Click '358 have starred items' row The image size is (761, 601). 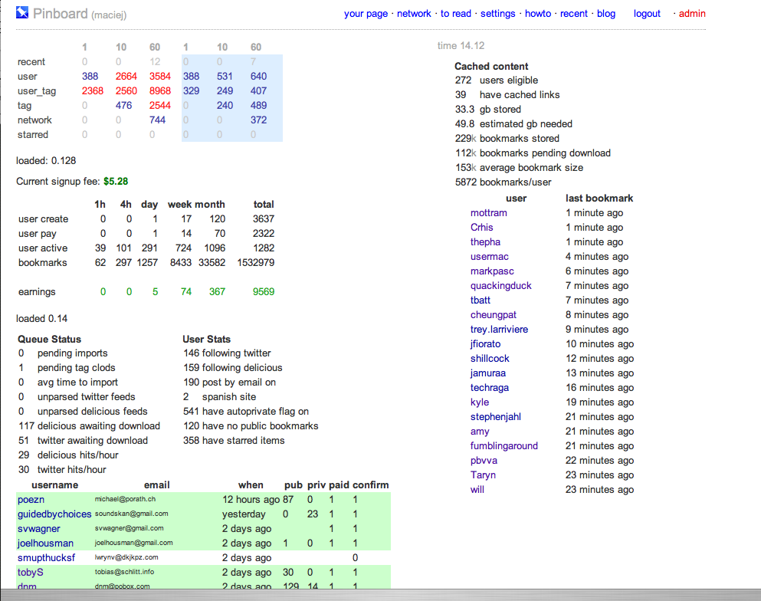(x=234, y=440)
